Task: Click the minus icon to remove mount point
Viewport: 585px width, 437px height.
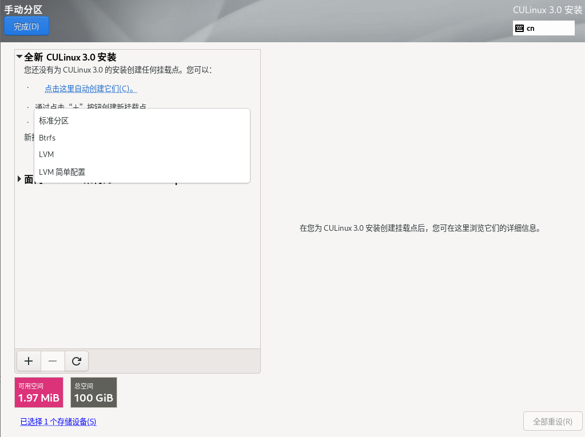Action: tap(53, 361)
